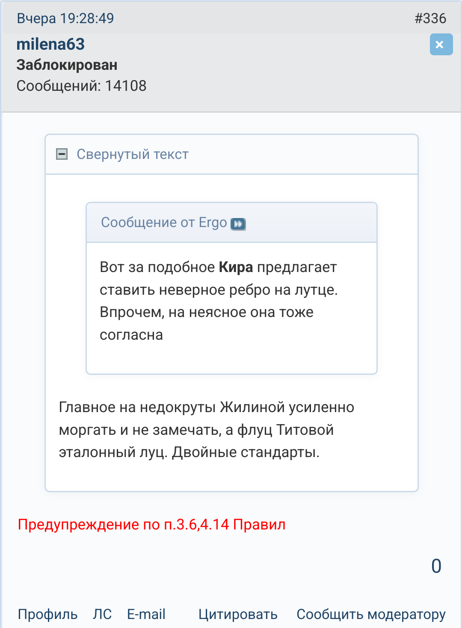Click the 'Сообщение от Ergo' quote header

pyautogui.click(x=164, y=222)
